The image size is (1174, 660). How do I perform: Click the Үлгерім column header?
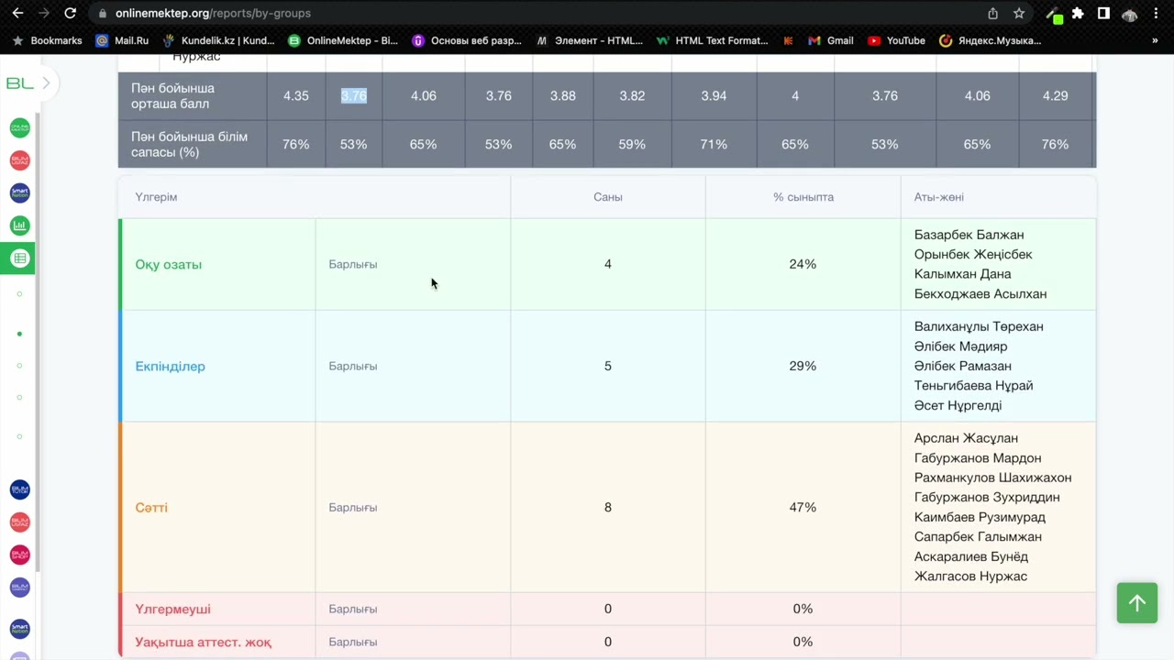(156, 197)
